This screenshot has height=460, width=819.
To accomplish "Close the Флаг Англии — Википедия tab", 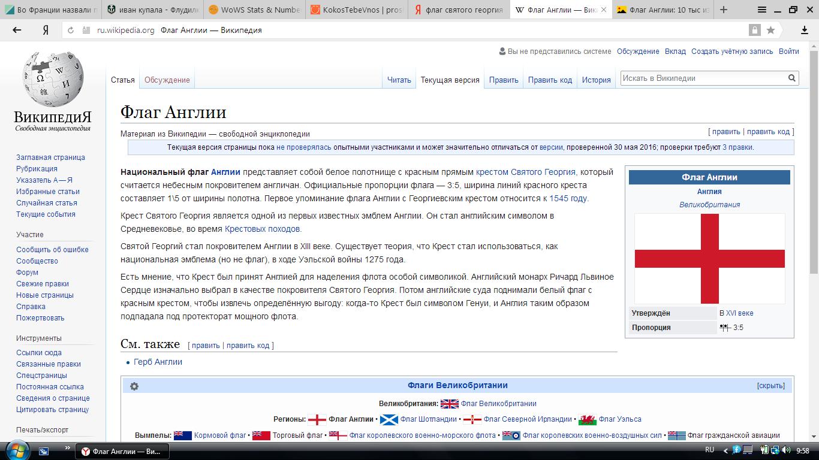I will [x=603, y=10].
